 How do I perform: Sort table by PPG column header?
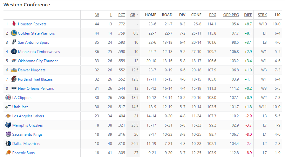pos(213,15)
